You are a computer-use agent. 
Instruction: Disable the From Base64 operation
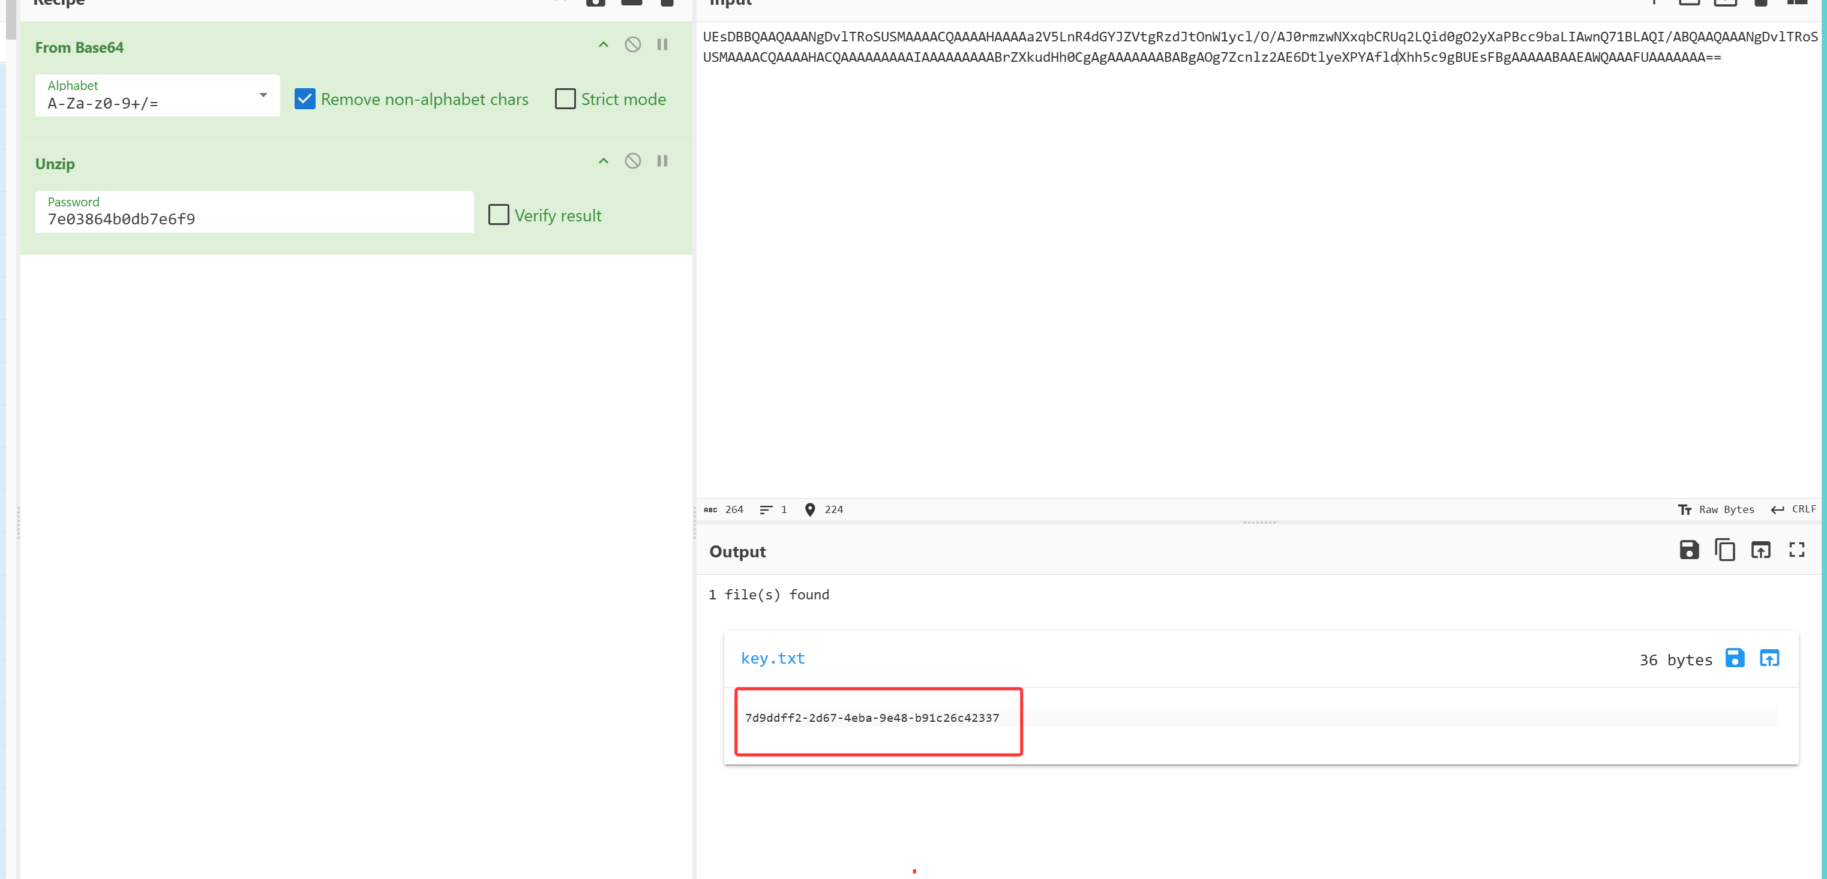632,44
